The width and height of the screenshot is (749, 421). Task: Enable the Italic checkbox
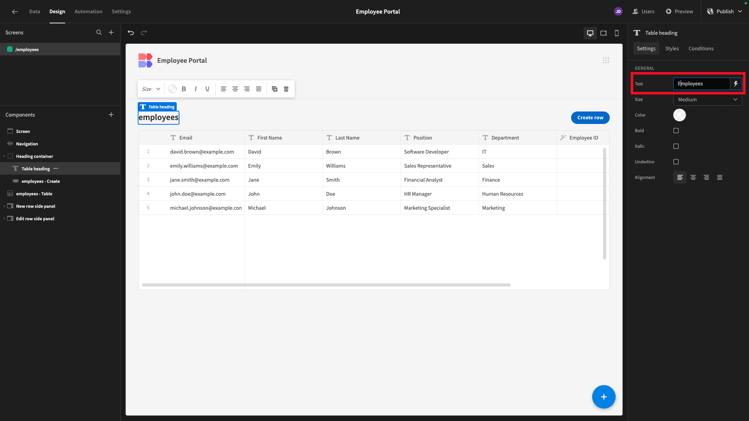(676, 146)
